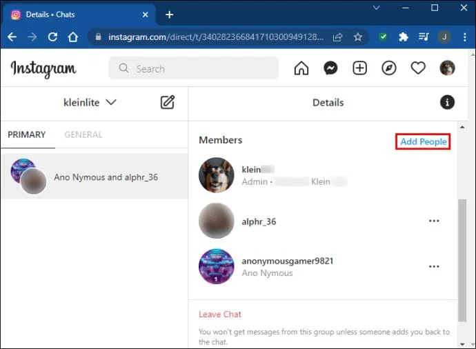The width and height of the screenshot is (476, 349).
Task: Open the Chrome profile J avatar
Action: point(444,37)
